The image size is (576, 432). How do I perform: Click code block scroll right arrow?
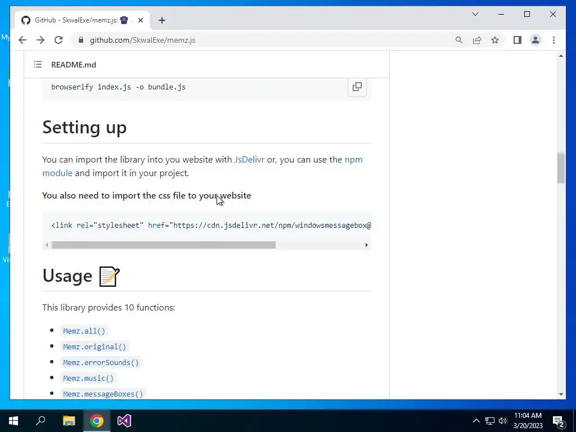tap(366, 245)
